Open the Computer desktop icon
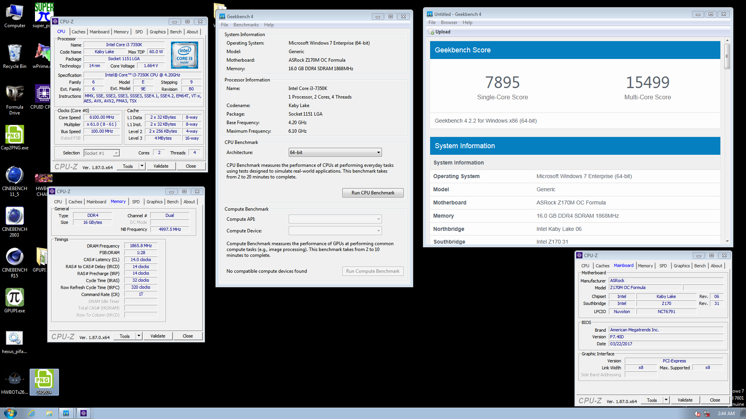The image size is (746, 419). [x=15, y=16]
